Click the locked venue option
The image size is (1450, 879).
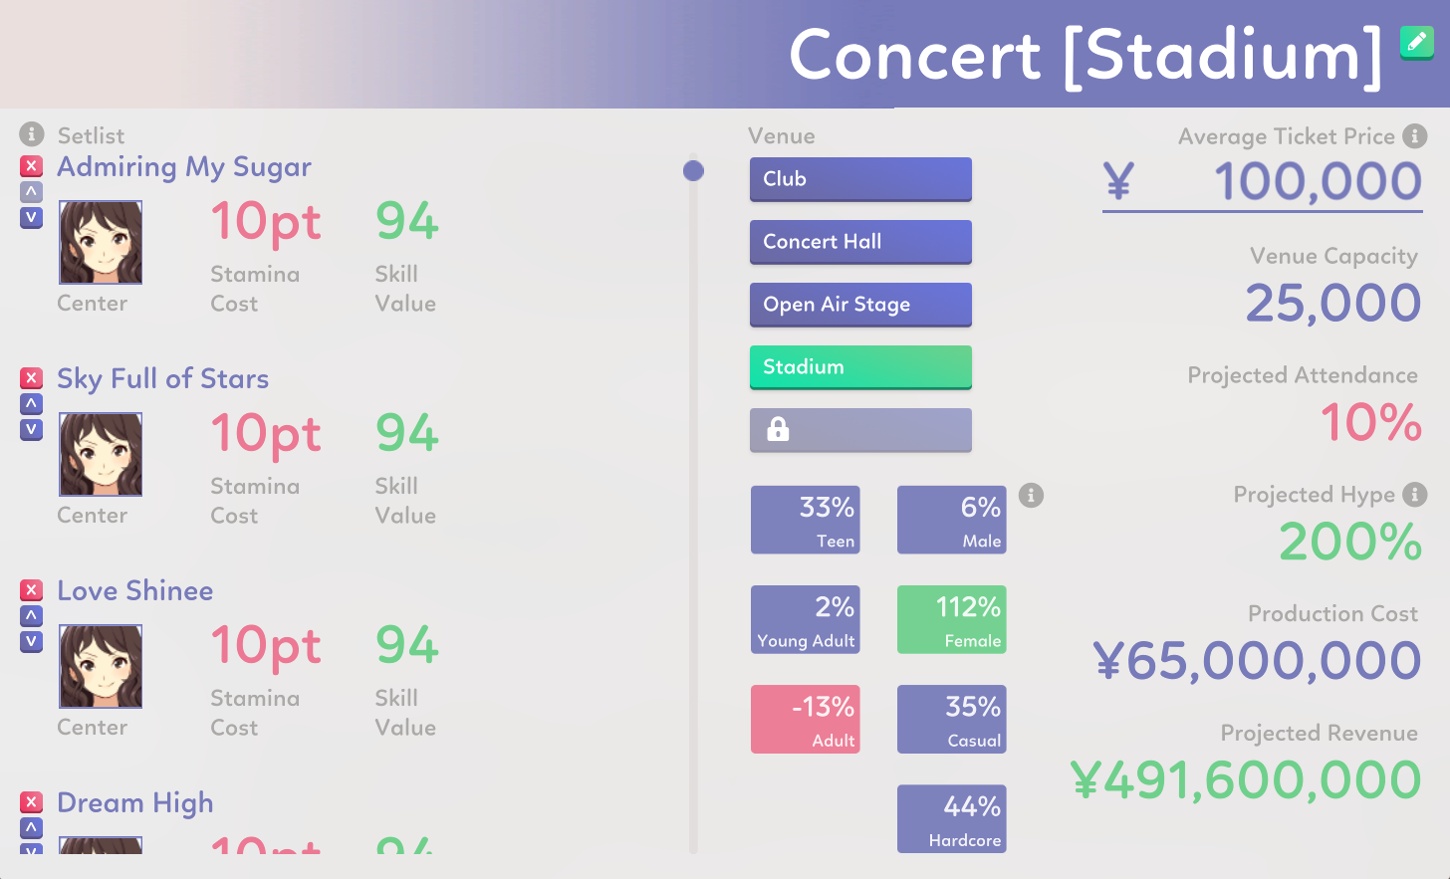click(860, 430)
